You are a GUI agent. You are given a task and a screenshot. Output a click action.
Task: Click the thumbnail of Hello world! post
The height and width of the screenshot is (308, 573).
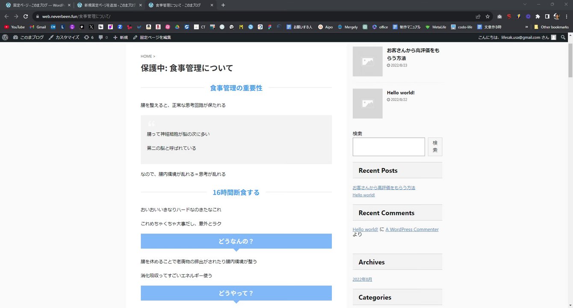pyautogui.click(x=367, y=104)
